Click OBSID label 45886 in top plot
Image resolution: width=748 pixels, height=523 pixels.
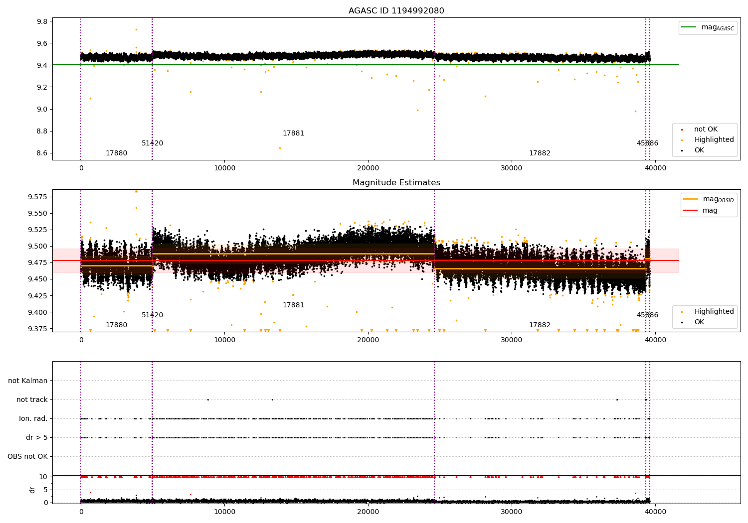(647, 143)
